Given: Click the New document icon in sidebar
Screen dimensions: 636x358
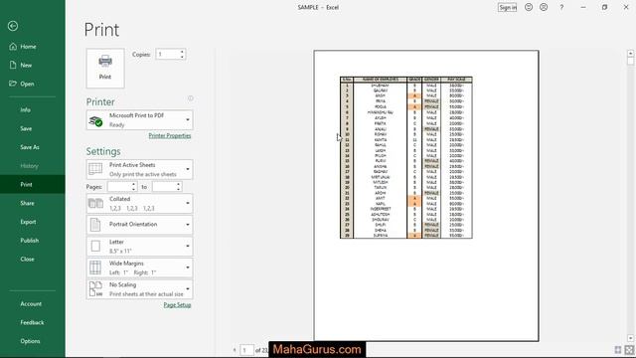Looking at the screenshot, I should [13, 65].
